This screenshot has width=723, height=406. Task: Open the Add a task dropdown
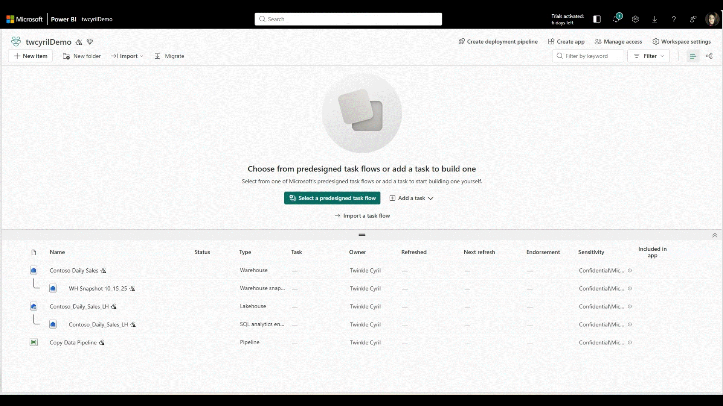coord(411,198)
